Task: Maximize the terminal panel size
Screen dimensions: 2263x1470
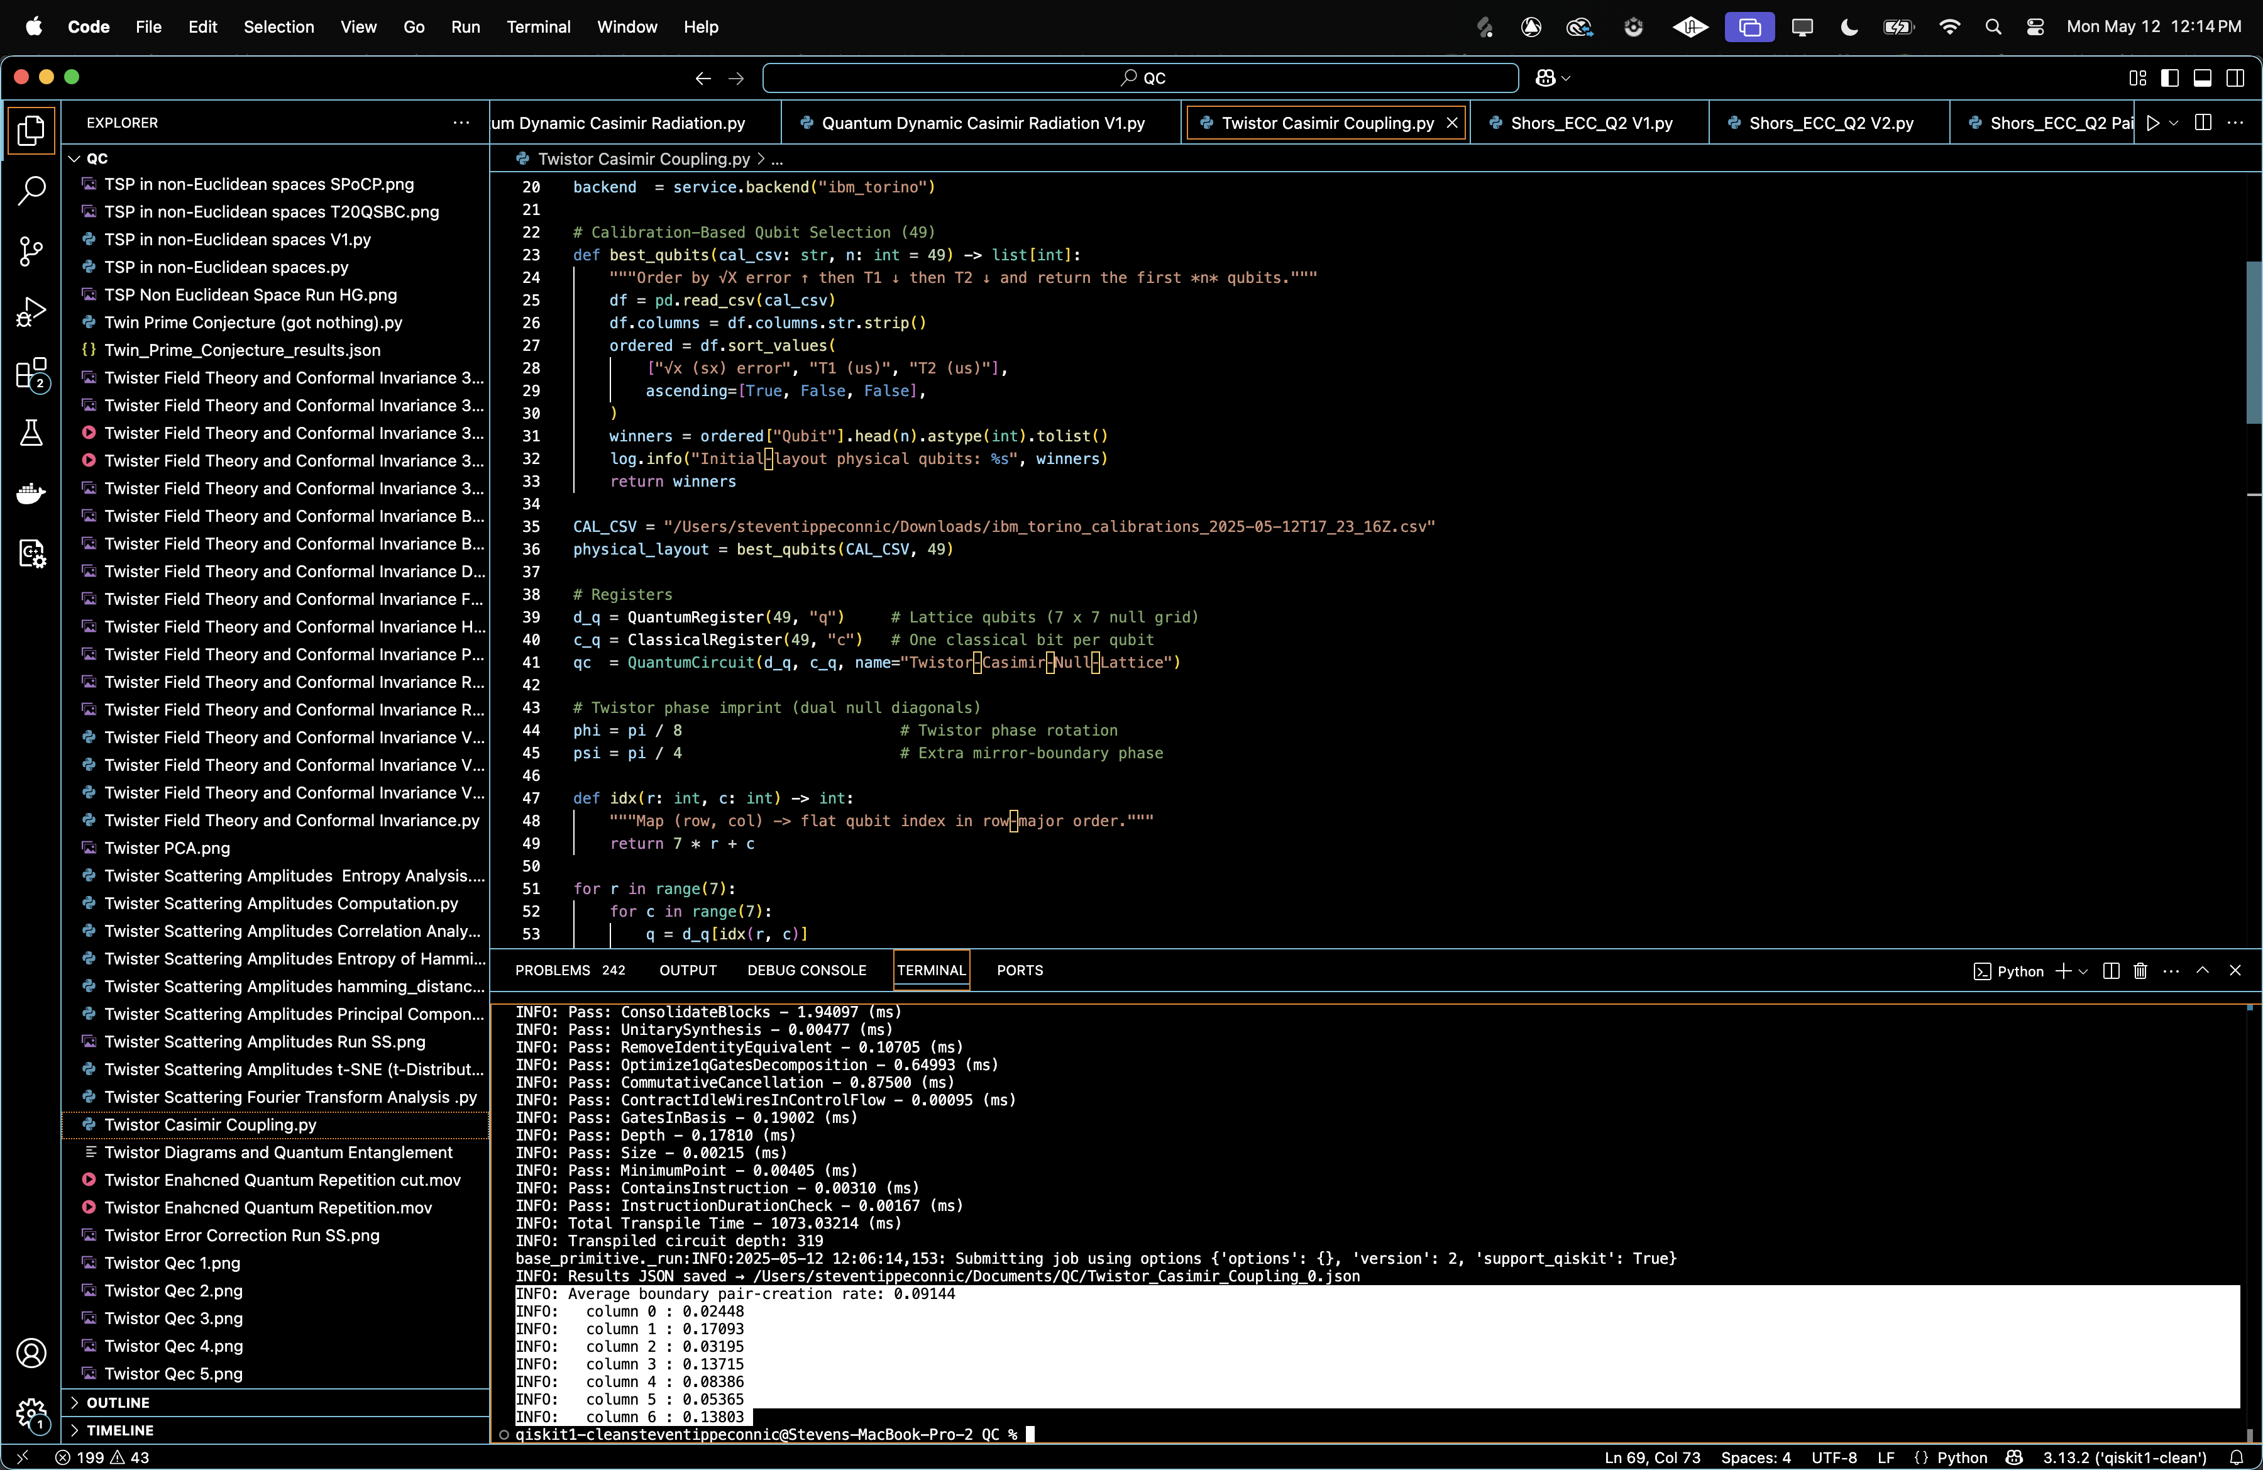Action: tap(2202, 970)
